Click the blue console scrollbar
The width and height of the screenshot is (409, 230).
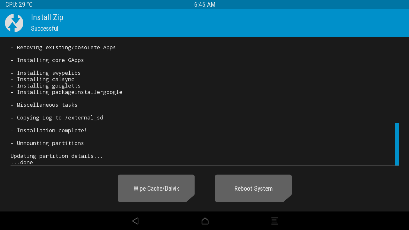[397, 144]
